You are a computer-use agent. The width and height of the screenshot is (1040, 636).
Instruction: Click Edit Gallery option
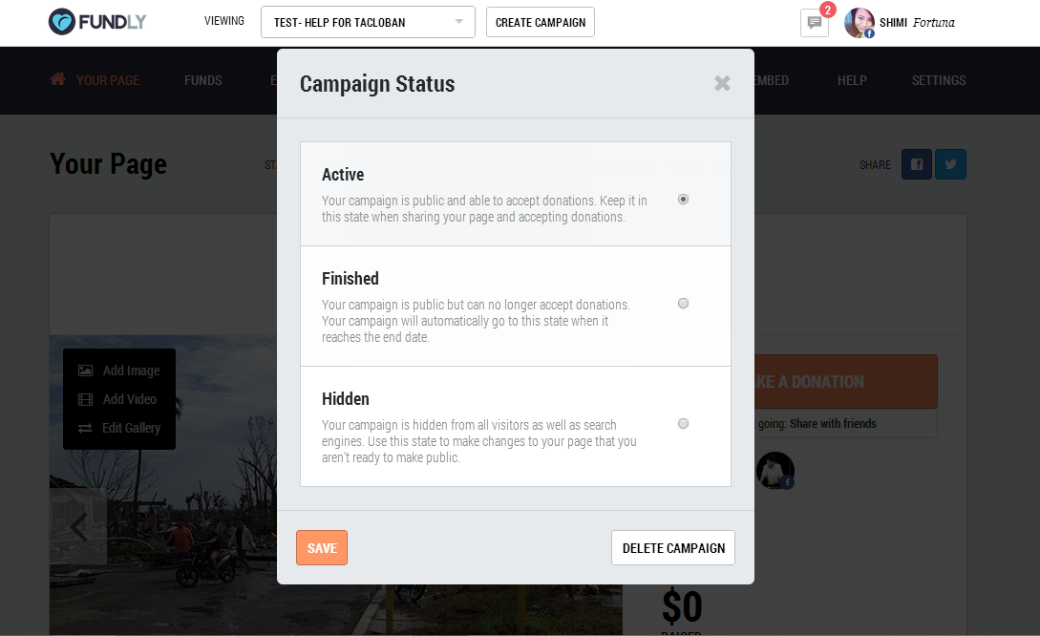(119, 428)
